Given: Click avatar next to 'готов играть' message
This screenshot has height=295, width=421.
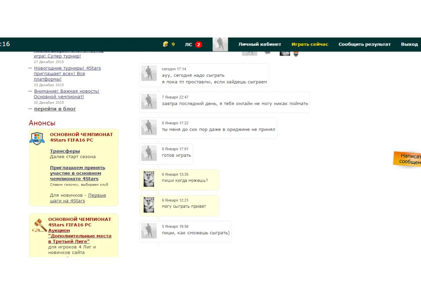Looking at the screenshot, I should click(x=149, y=153).
